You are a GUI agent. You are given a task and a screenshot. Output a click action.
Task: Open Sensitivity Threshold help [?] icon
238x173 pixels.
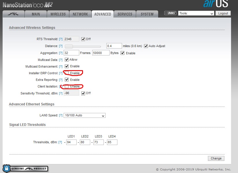(x=61, y=93)
